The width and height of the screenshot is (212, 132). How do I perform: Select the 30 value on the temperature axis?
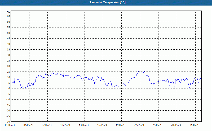tap(8, 55)
